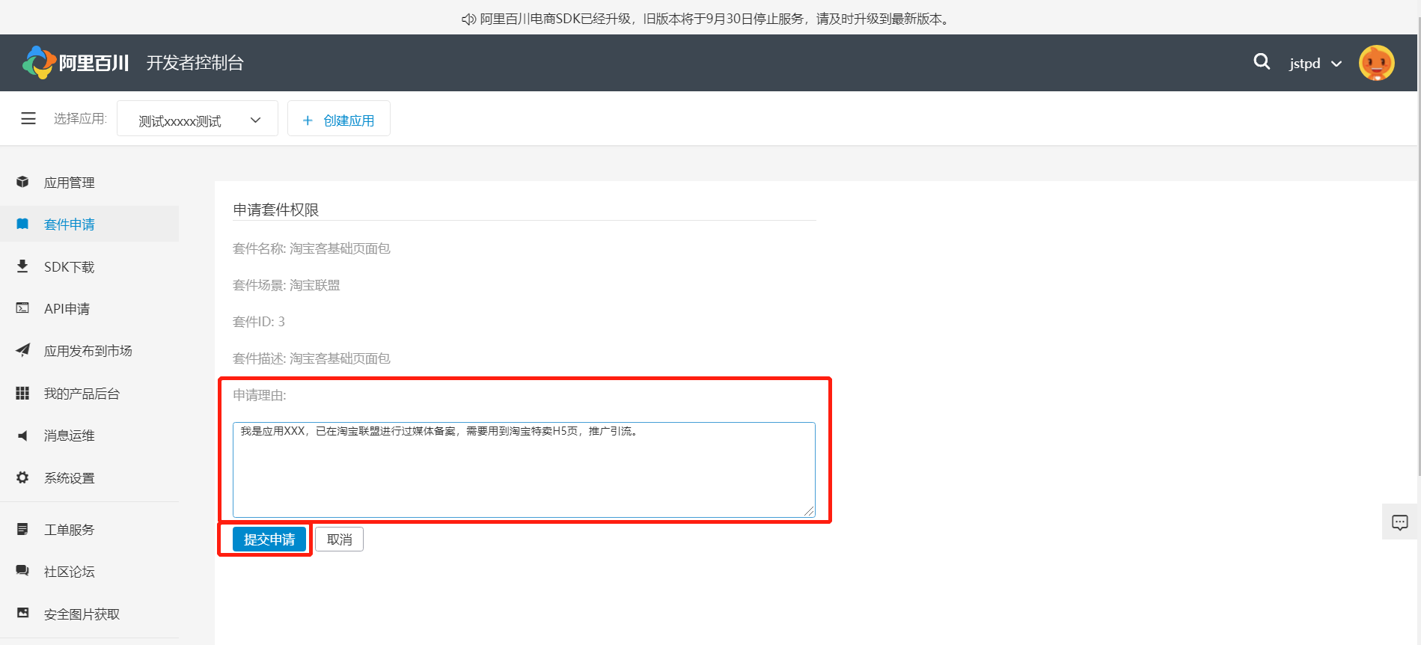Click the 套件名称: 淘宝客基础页面包 text
Image resolution: width=1421 pixels, height=645 pixels.
pos(311,248)
